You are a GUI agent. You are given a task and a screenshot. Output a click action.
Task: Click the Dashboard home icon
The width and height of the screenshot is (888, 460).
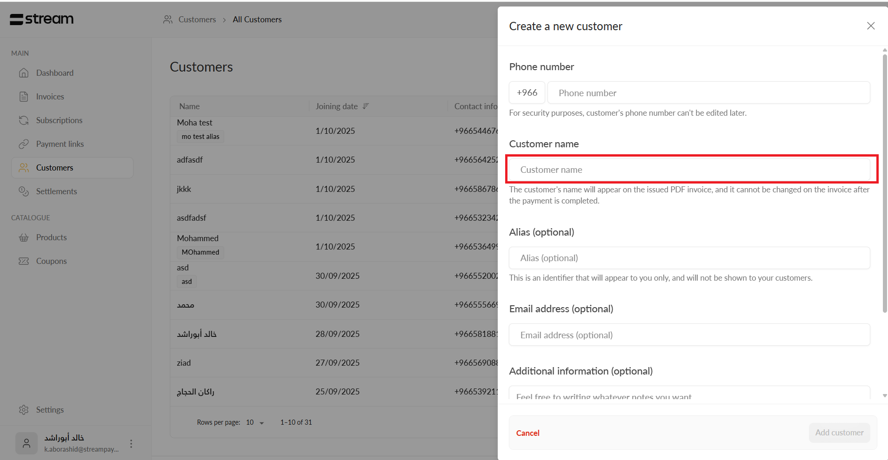pyautogui.click(x=24, y=73)
